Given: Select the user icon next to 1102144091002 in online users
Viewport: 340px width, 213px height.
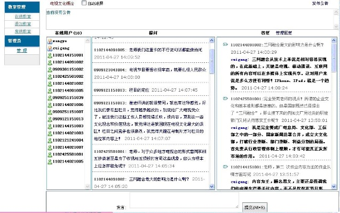Looking at the screenshot, I should [x=50, y=62].
